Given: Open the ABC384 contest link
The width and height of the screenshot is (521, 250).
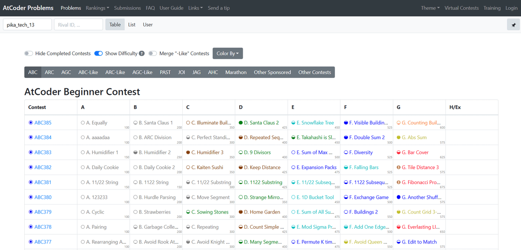Looking at the screenshot, I should click(x=43, y=137).
